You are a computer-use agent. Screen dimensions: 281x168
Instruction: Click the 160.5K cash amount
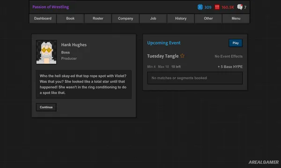(x=228, y=7)
